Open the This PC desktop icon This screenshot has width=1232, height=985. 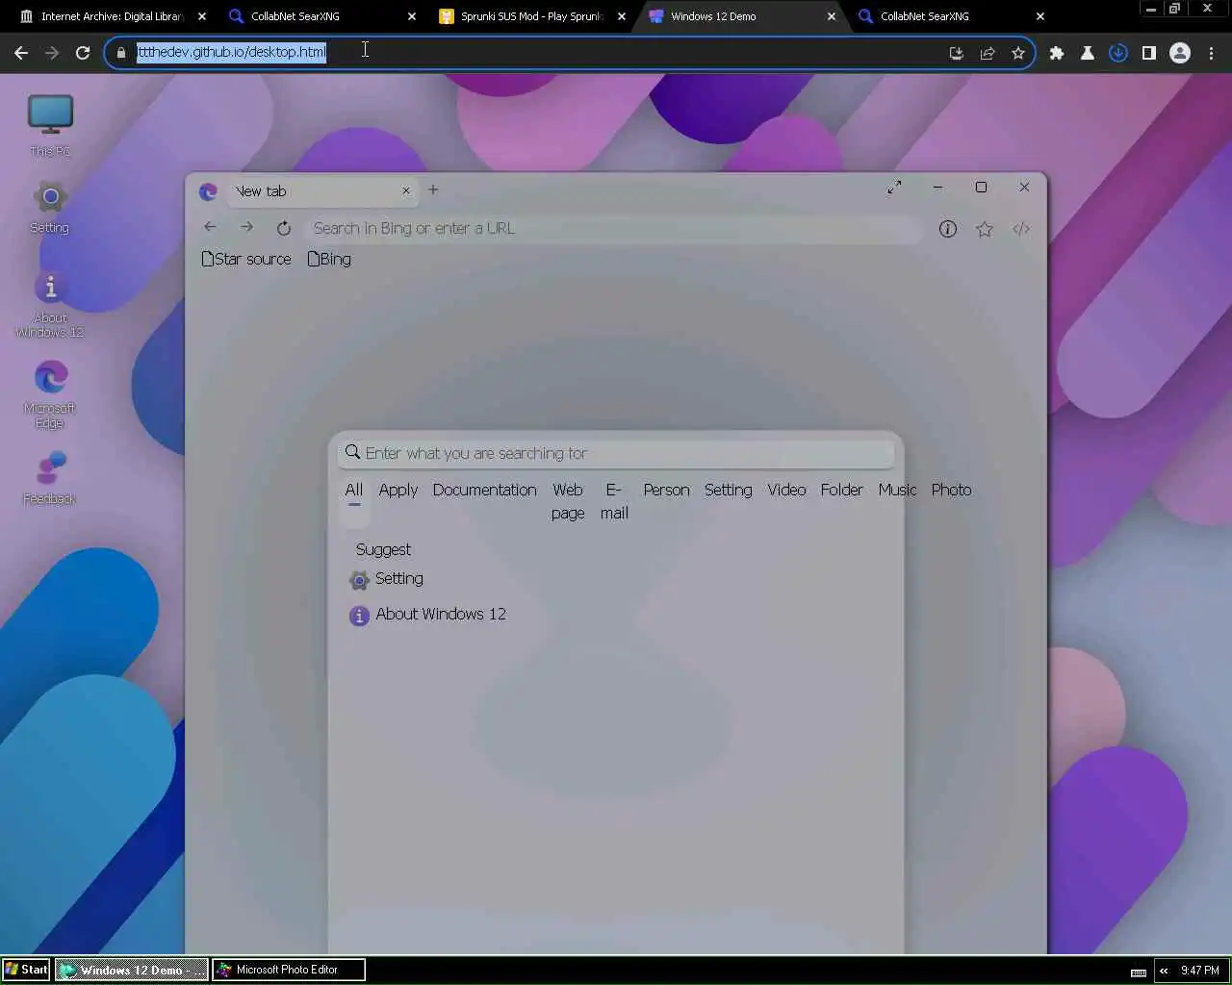(50, 125)
